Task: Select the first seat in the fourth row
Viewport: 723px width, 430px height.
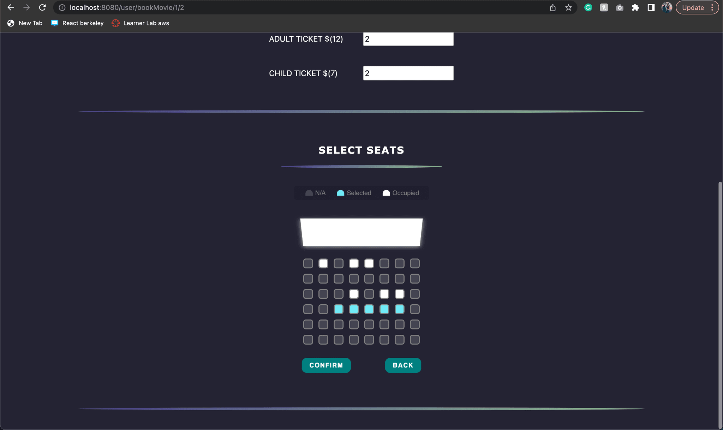Action: click(x=308, y=309)
